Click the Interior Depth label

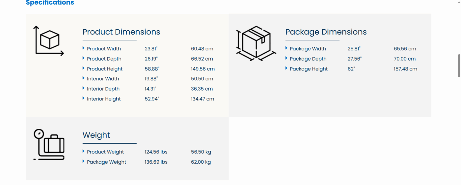click(103, 89)
